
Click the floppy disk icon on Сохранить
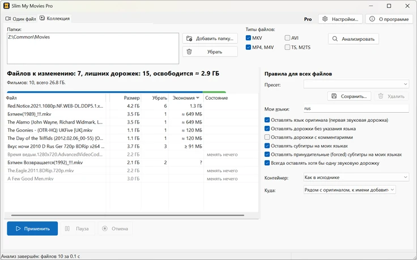pyautogui.click(x=334, y=96)
